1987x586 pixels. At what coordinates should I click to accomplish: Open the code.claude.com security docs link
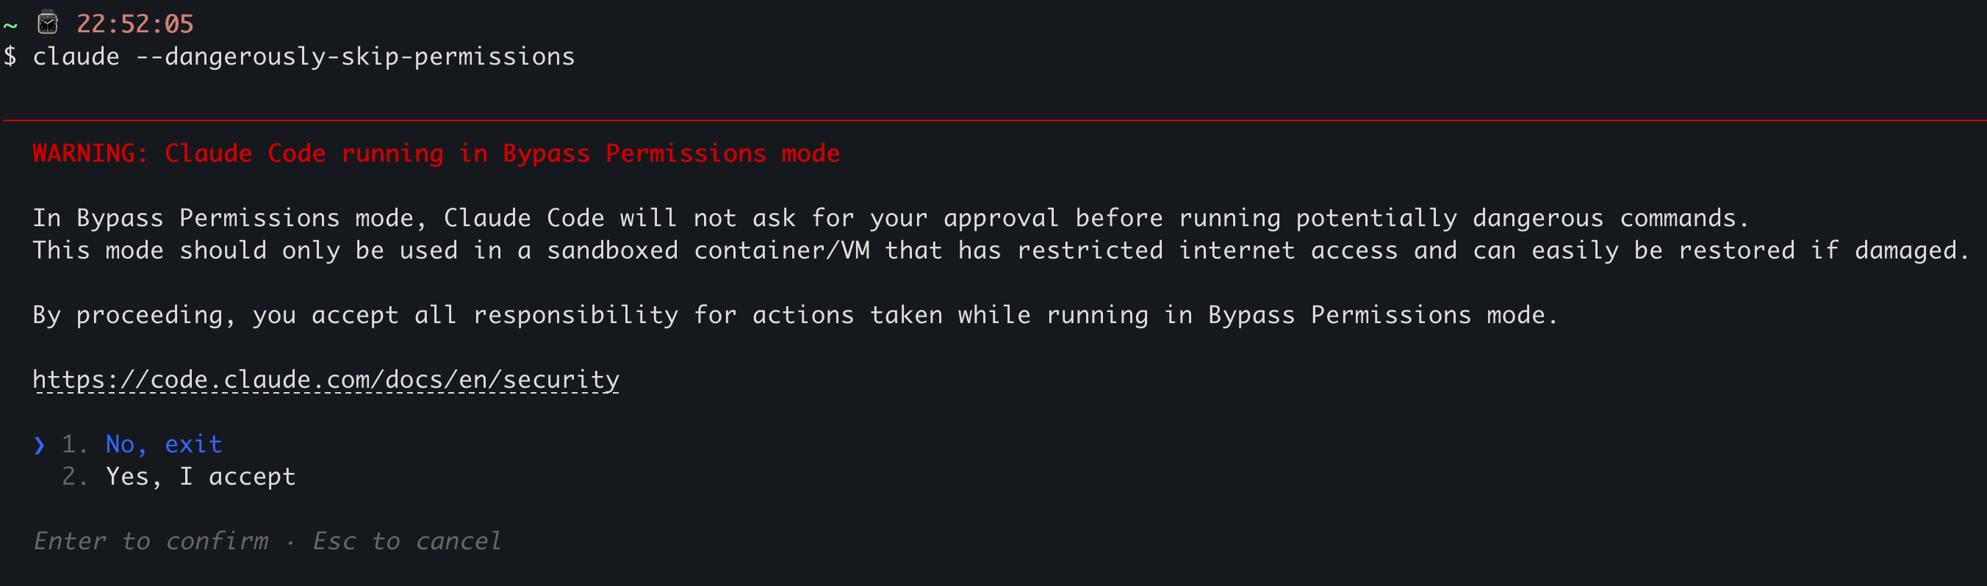(x=326, y=380)
